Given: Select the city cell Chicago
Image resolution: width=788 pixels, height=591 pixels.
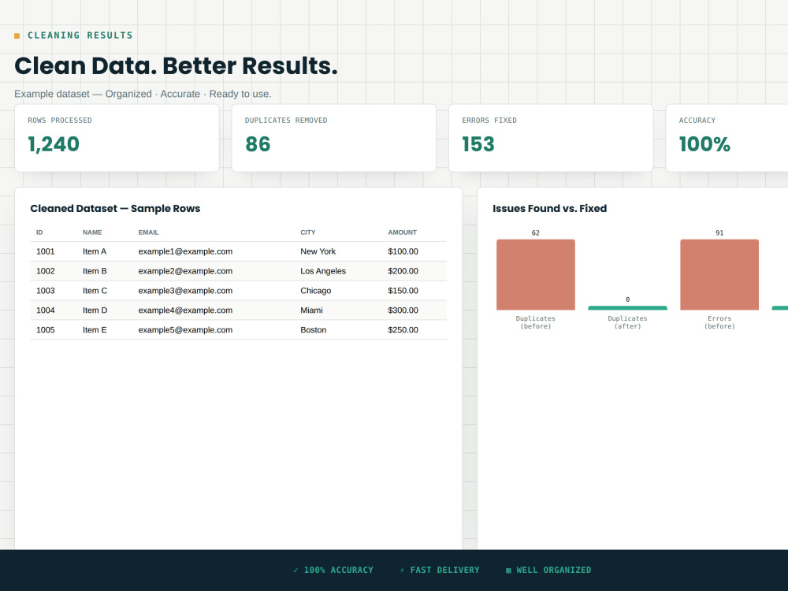Looking at the screenshot, I should click(316, 291).
